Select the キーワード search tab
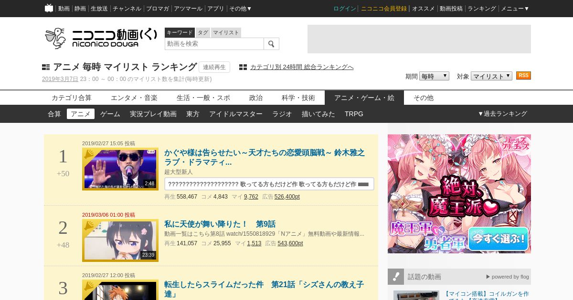The width and height of the screenshot is (573, 300). pyautogui.click(x=180, y=32)
